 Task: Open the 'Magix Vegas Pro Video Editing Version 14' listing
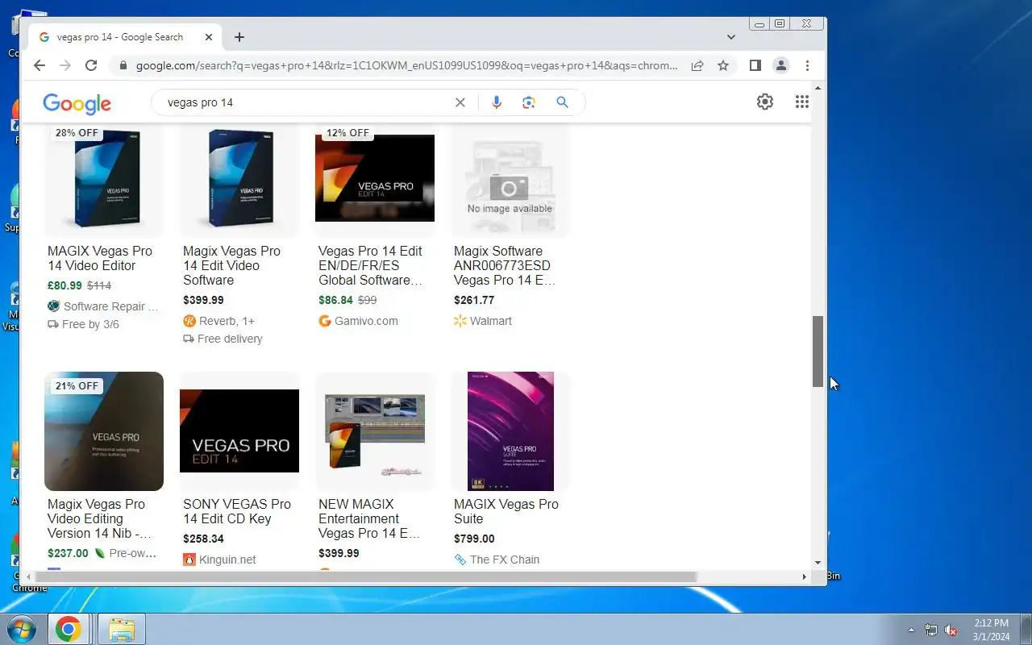(99, 518)
